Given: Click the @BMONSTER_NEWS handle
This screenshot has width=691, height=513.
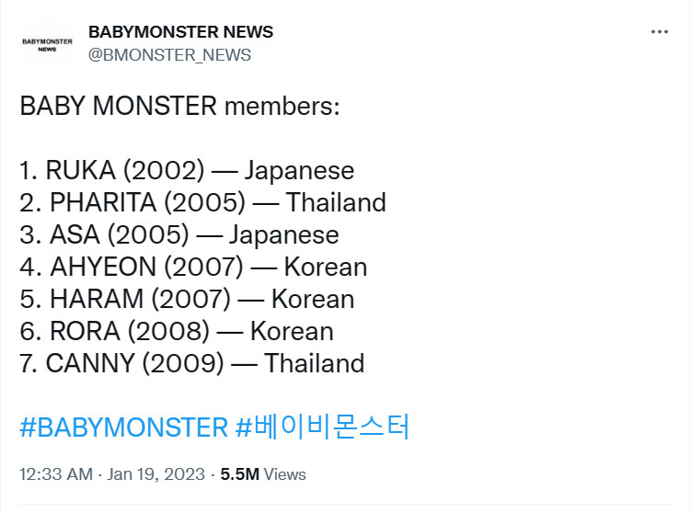Looking at the screenshot, I should pos(169,55).
